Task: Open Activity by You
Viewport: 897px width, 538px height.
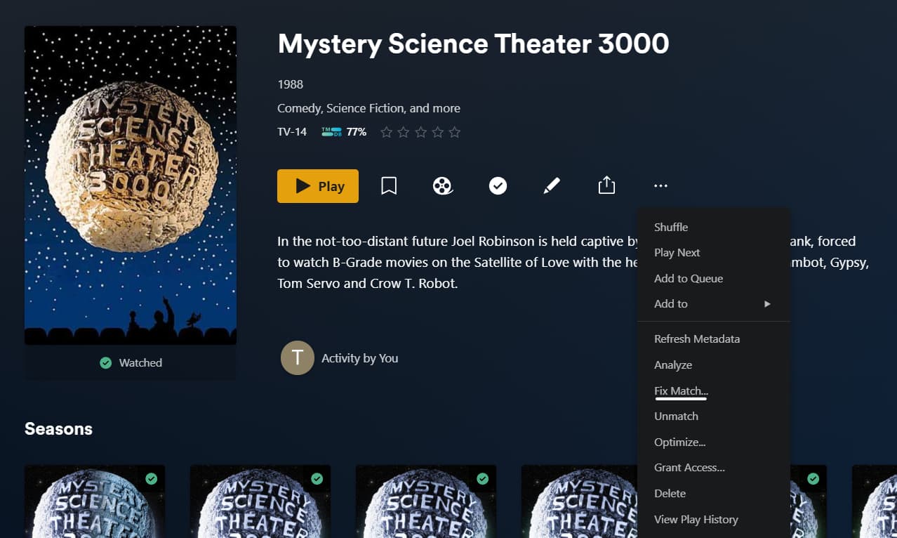Action: (x=359, y=358)
